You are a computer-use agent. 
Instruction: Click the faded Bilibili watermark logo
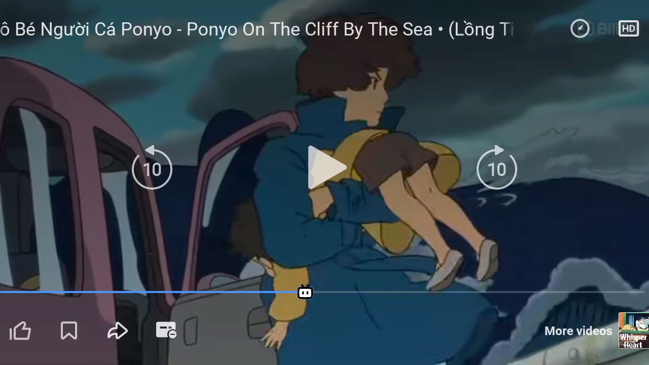pos(607,29)
